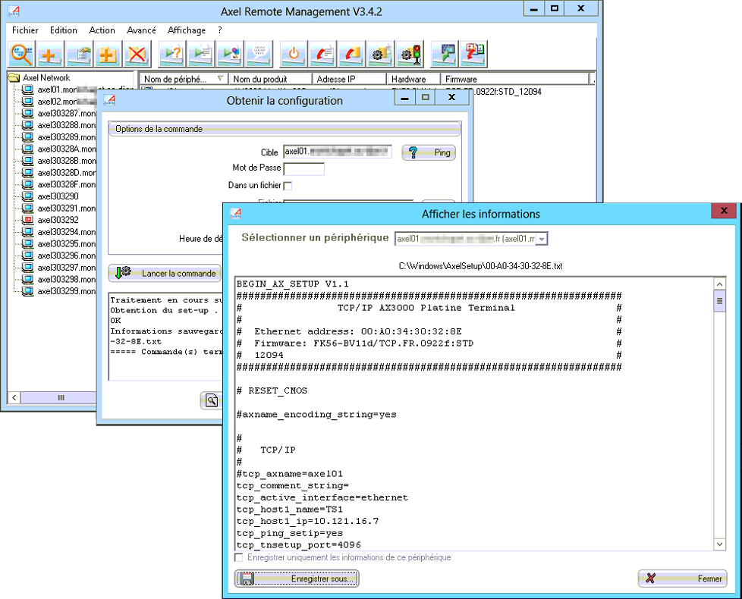
Task: Click 'Enregistrer sous...' button
Action: pos(297,579)
